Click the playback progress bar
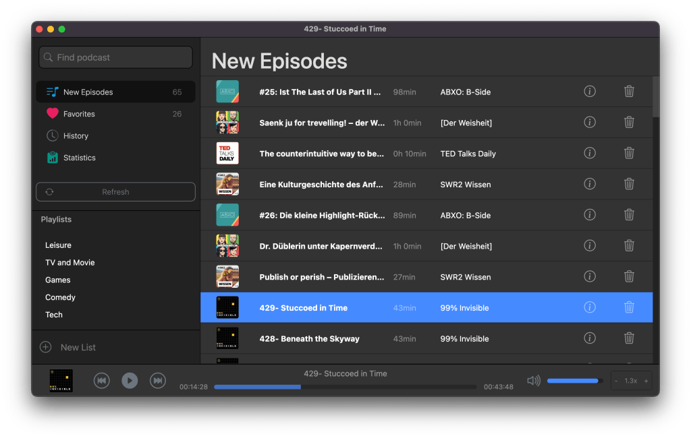 point(345,387)
